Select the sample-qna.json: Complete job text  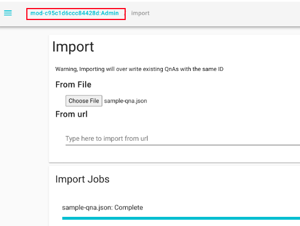pyautogui.click(x=102, y=208)
